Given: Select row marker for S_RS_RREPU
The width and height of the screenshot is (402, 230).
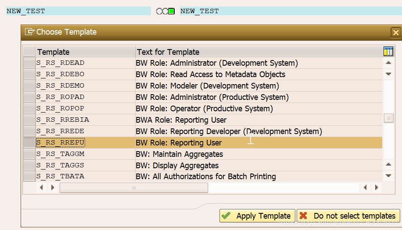Looking at the screenshot, I should (29, 142).
